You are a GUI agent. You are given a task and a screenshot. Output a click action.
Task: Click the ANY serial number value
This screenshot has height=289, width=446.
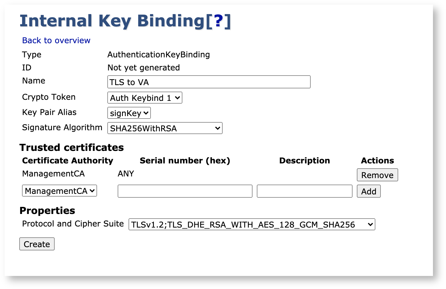126,174
